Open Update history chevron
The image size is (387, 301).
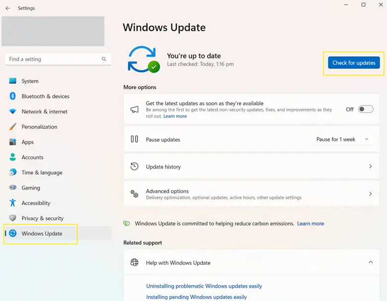tap(370, 166)
